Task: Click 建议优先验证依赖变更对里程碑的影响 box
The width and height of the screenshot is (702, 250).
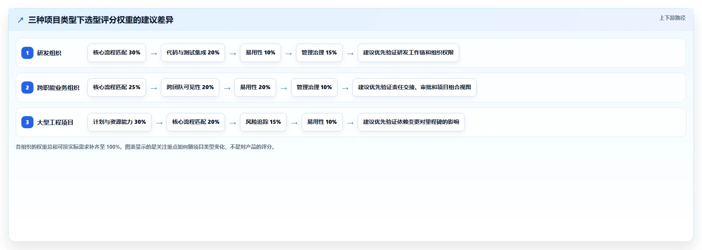Action: (x=411, y=122)
